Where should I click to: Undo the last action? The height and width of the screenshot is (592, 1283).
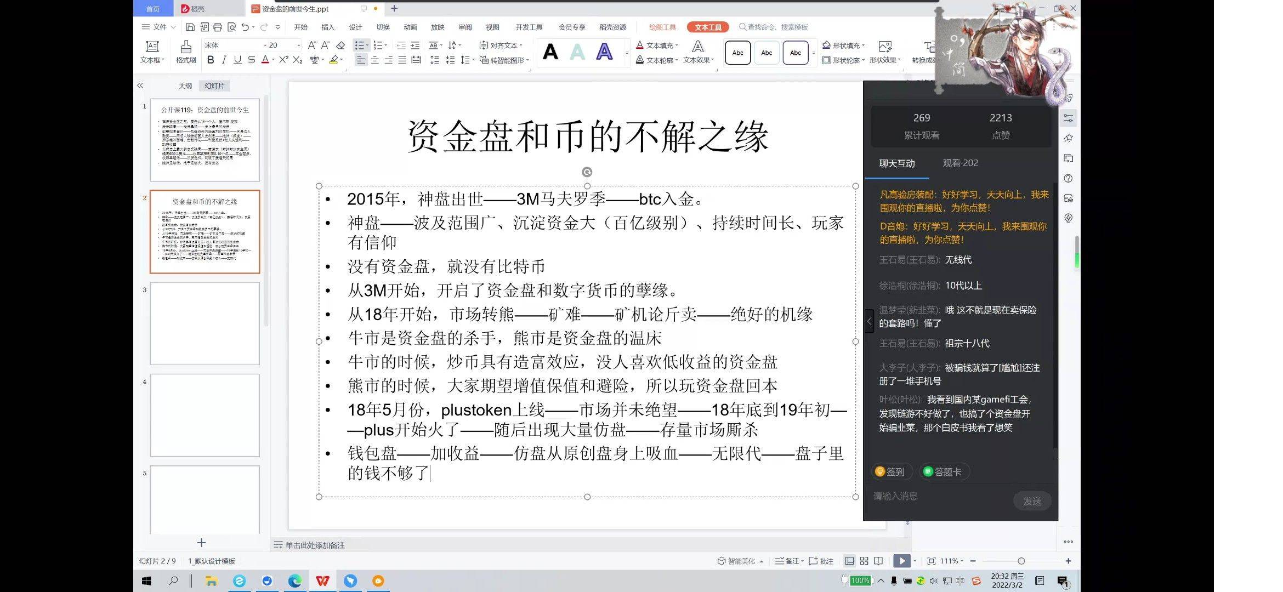coord(245,27)
